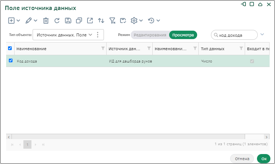Click the floppy disk save icon

tap(68, 21)
